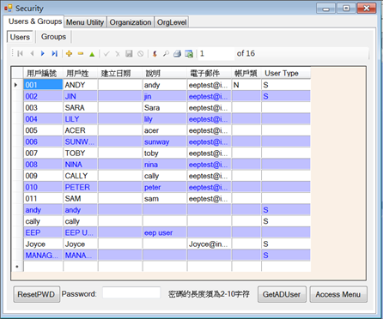
Task: Click the NINA name cell
Action: (x=81, y=165)
